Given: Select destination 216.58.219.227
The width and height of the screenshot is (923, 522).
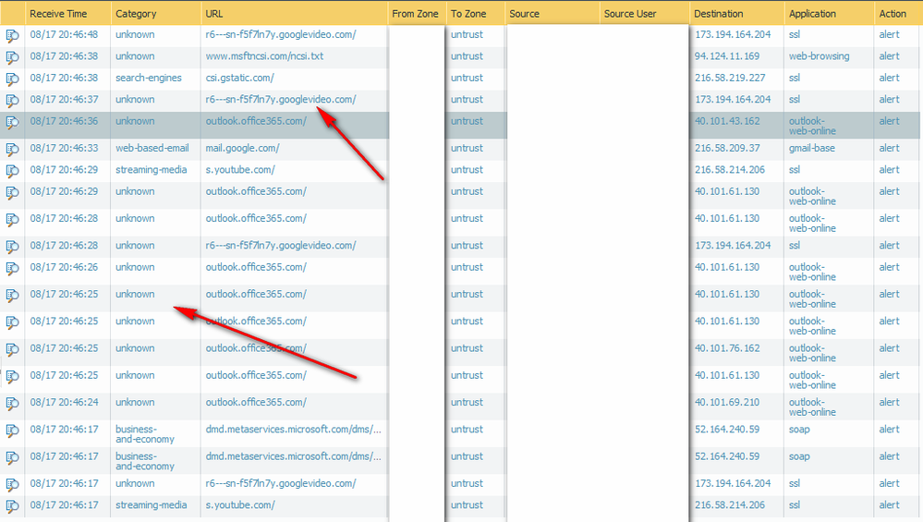Looking at the screenshot, I should [x=730, y=78].
